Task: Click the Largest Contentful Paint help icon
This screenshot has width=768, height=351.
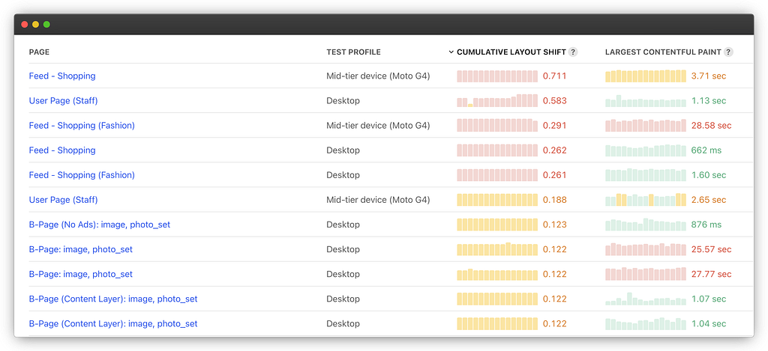Action: click(x=728, y=52)
